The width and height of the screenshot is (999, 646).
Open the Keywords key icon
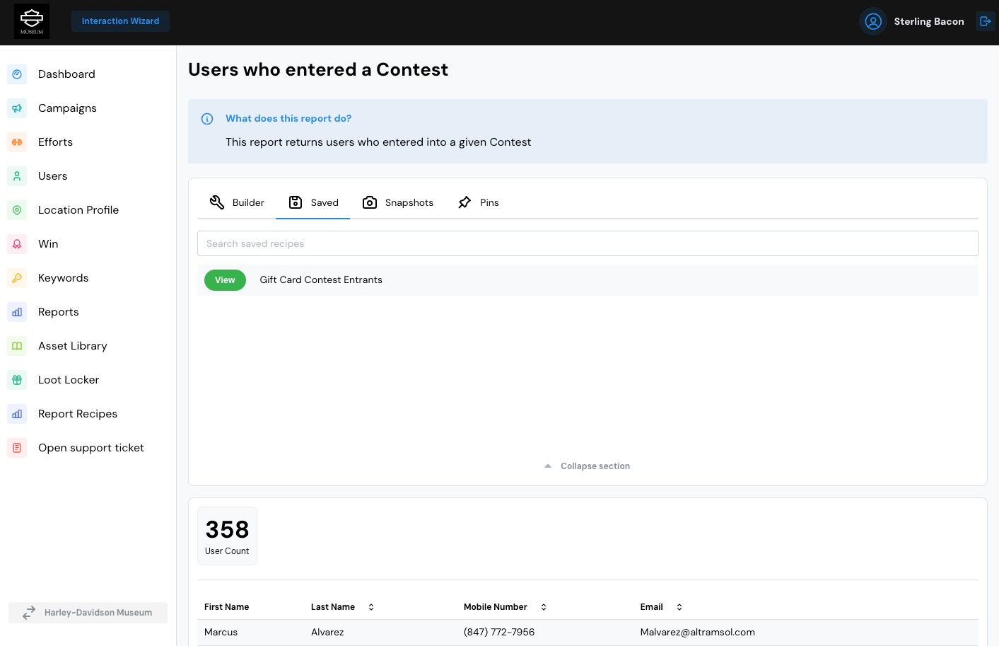coord(17,278)
